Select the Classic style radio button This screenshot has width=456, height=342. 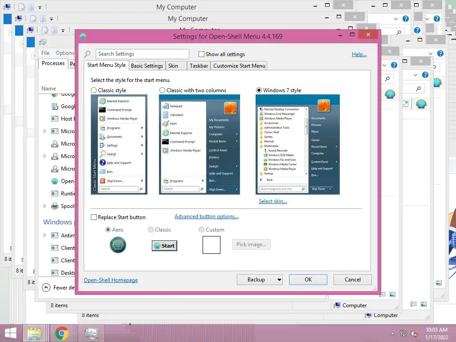(94, 90)
